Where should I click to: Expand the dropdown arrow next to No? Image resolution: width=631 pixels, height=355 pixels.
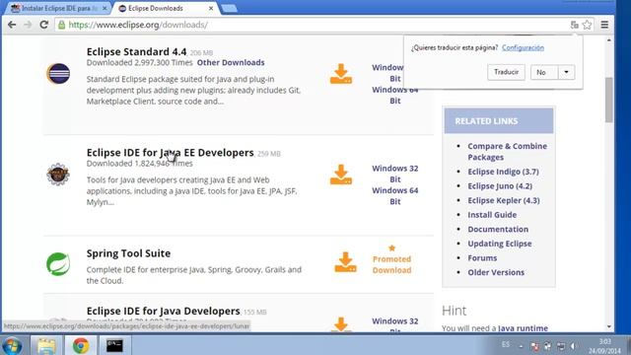(x=566, y=72)
